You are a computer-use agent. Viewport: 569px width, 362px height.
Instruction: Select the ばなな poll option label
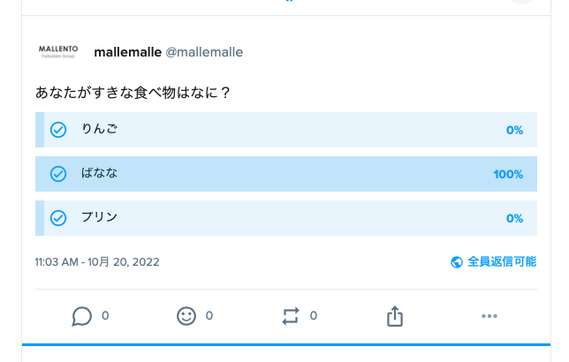(x=99, y=174)
